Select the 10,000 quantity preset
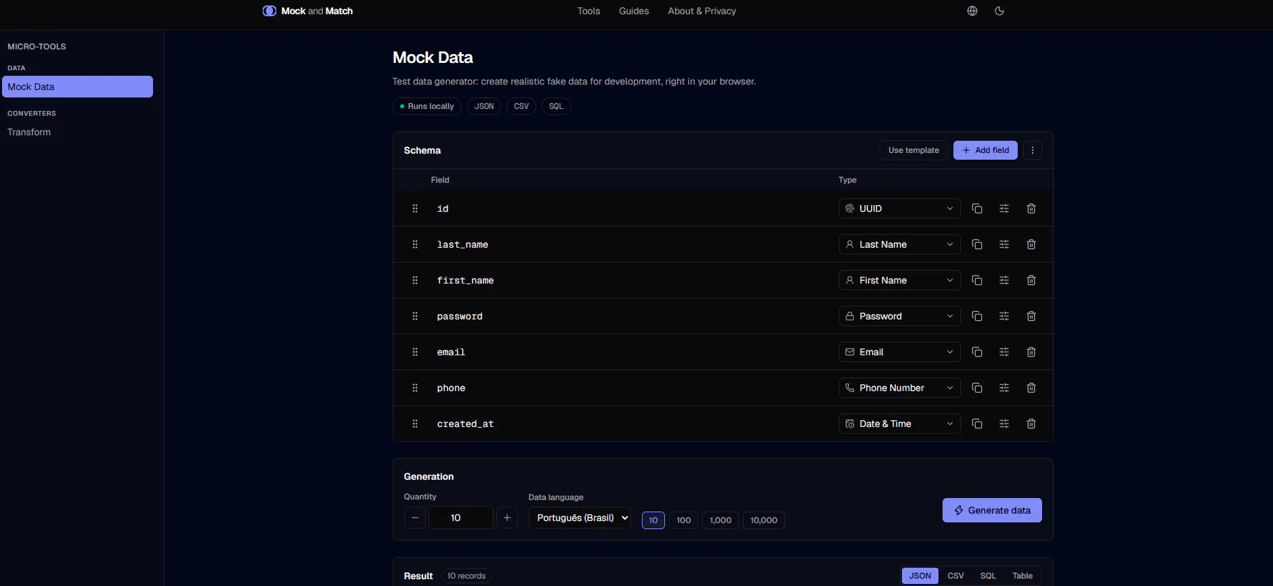Screen dimensions: 1273x586 pos(764,520)
